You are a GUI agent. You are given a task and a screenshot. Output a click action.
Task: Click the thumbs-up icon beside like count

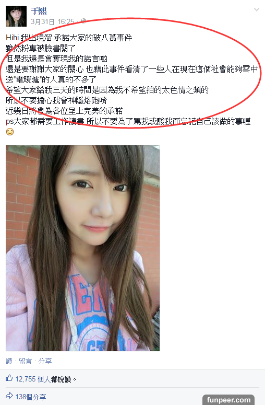click(9, 379)
